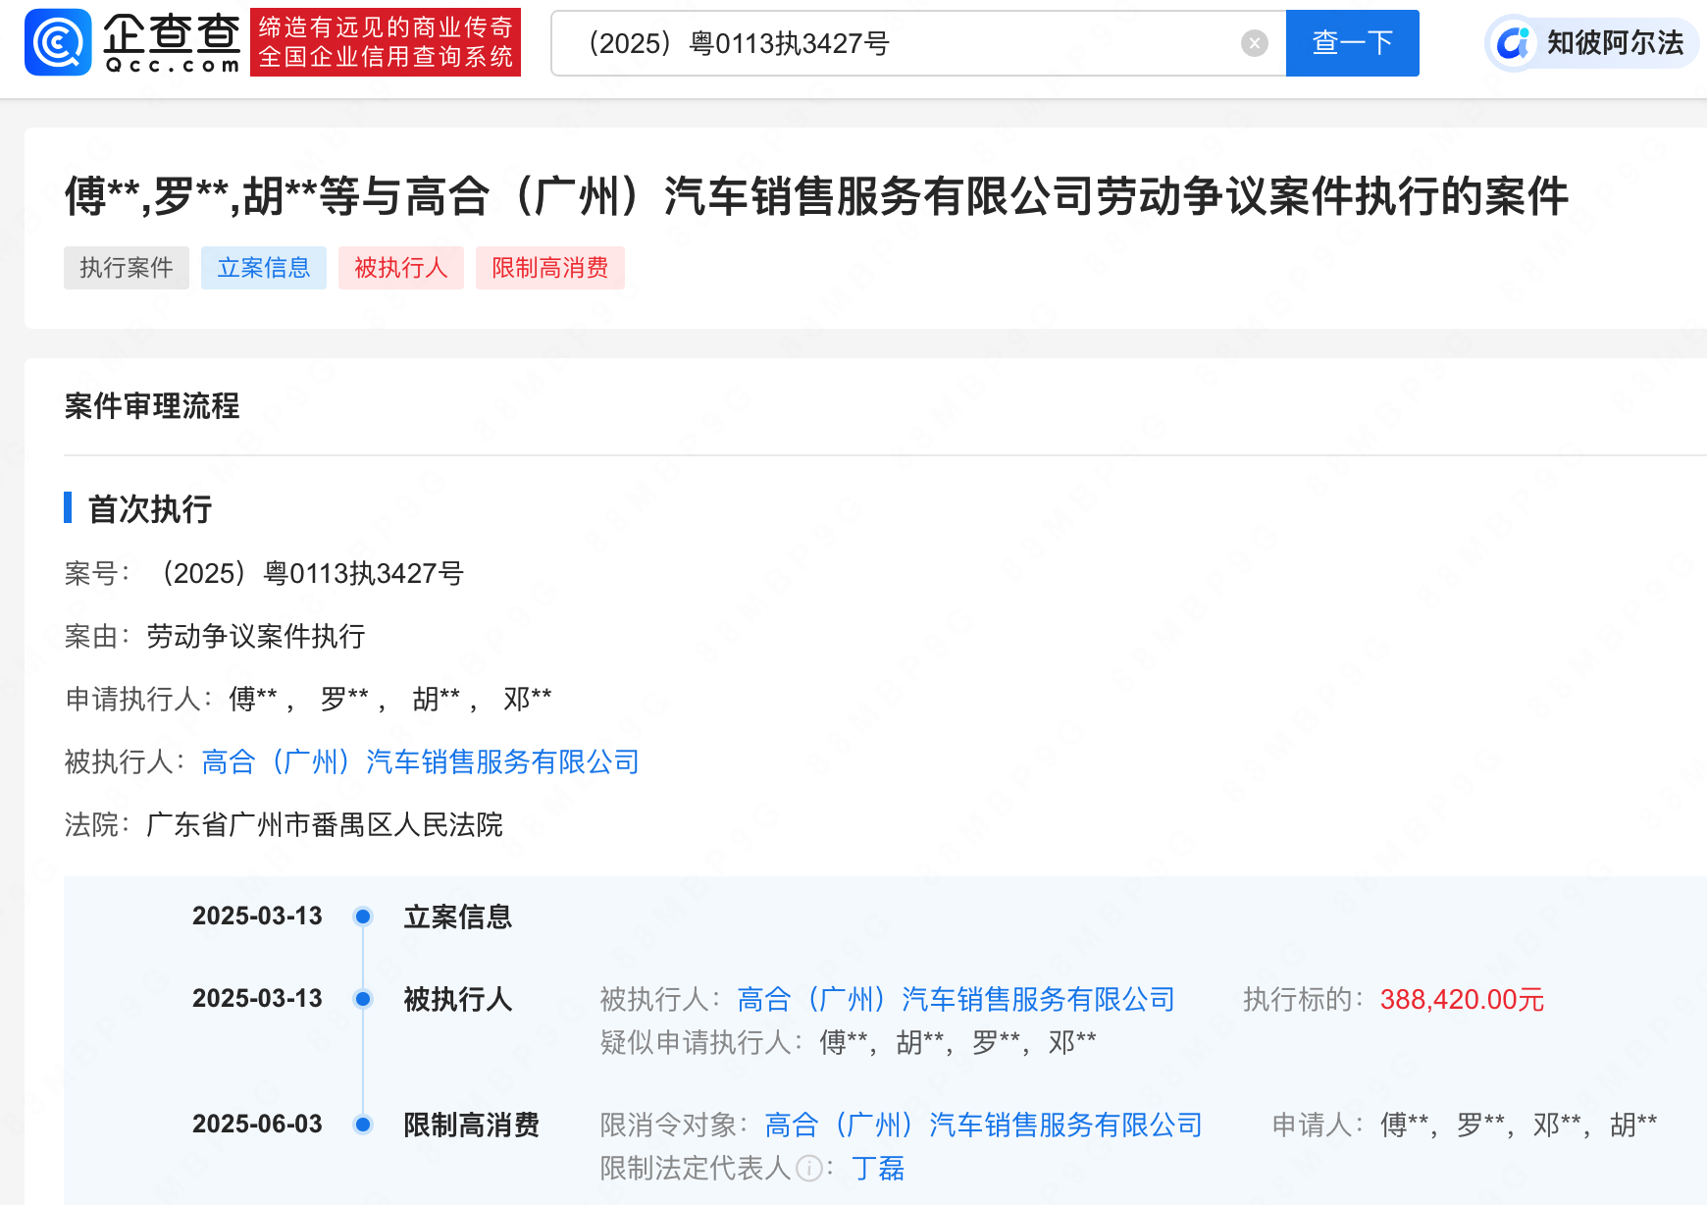This screenshot has height=1205, width=1707.
Task: Open the 被执行人 company link under 首次执行
Action: tap(421, 762)
